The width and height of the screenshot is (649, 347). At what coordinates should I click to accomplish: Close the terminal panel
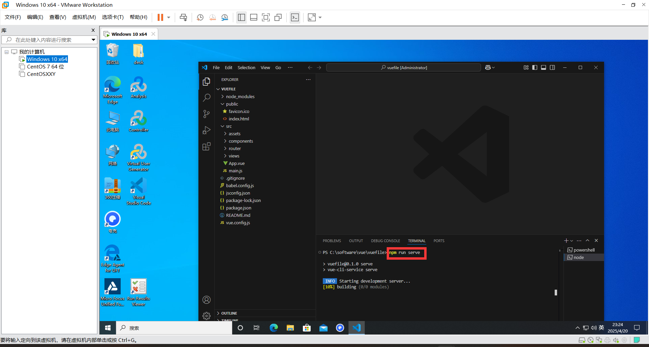pos(596,240)
